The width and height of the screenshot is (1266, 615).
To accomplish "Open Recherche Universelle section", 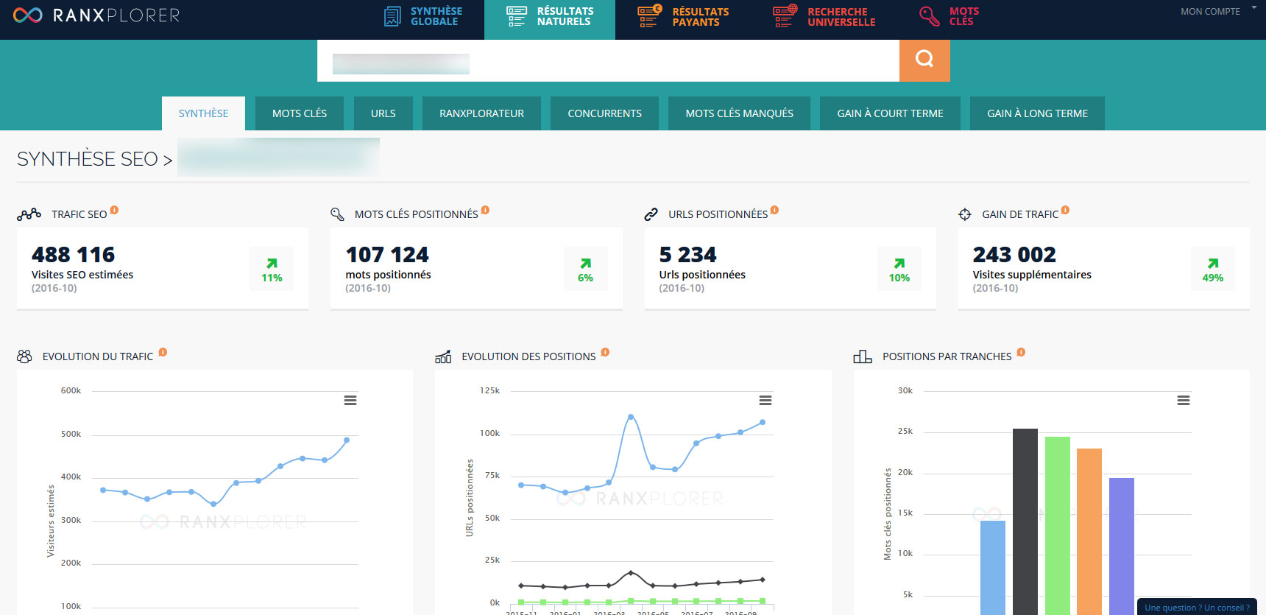I will click(824, 16).
